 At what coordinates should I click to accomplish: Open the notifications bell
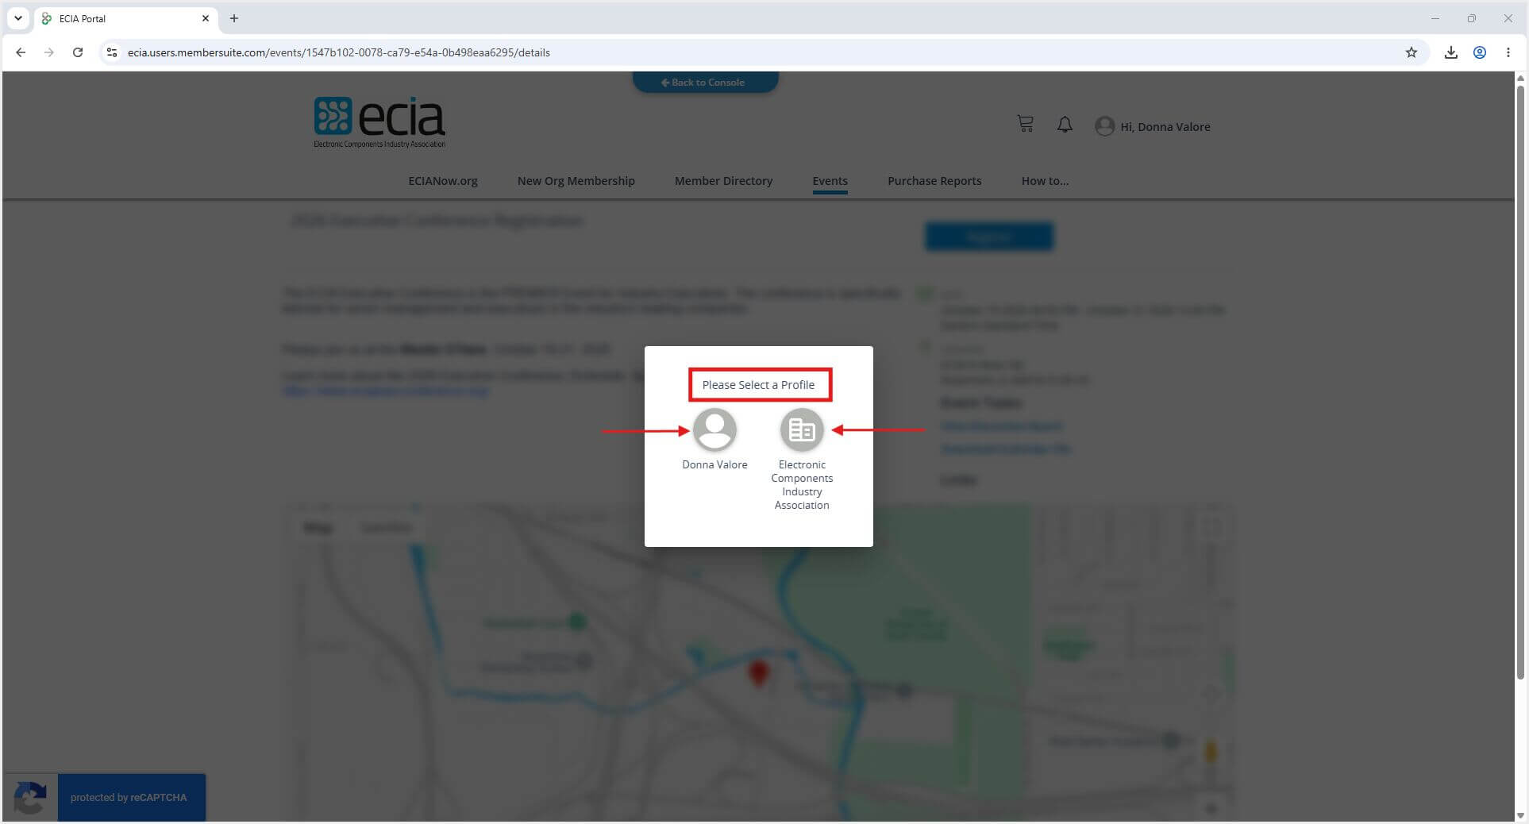click(x=1065, y=125)
